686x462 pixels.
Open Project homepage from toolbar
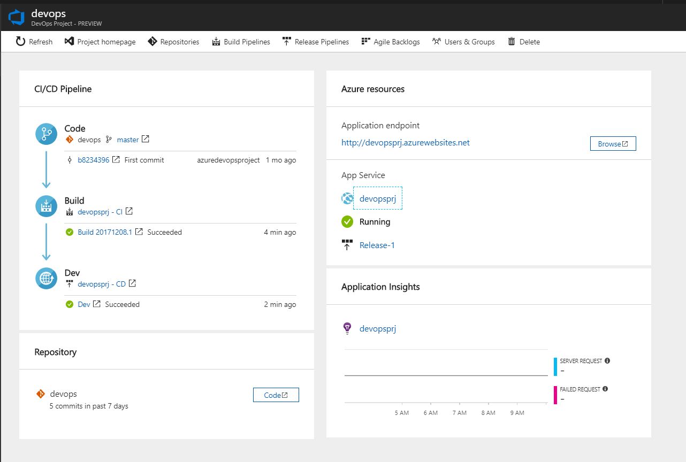coord(100,42)
